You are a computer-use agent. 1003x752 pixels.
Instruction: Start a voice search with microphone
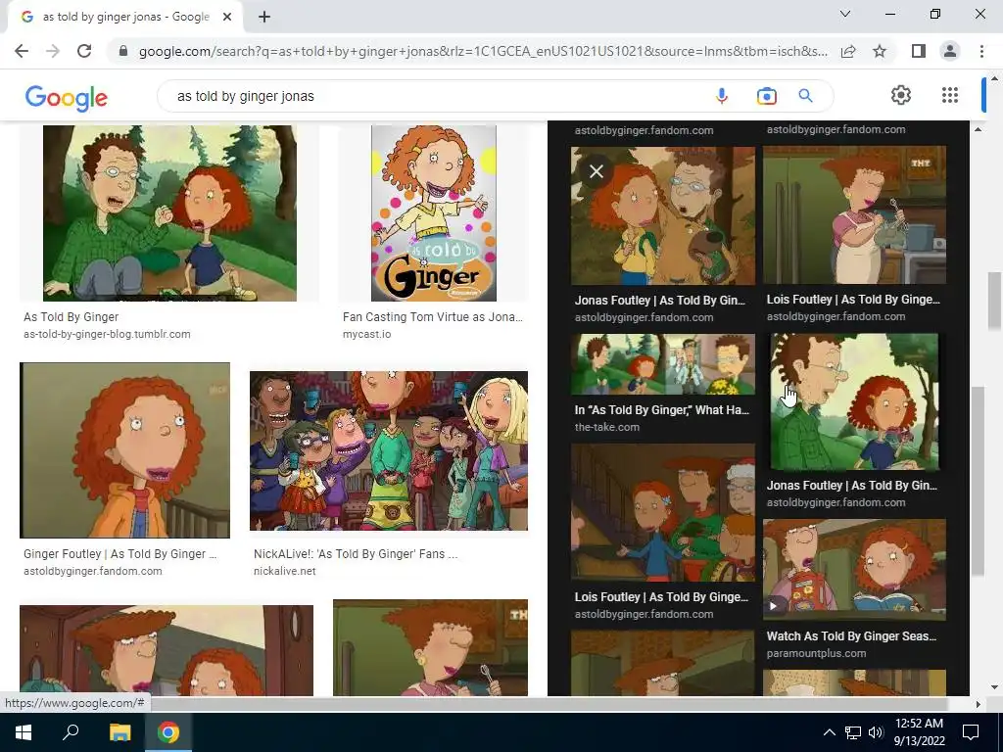(722, 96)
